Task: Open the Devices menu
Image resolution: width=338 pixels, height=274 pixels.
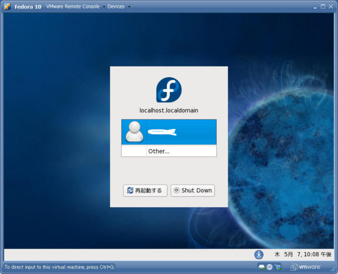Action: (116, 6)
